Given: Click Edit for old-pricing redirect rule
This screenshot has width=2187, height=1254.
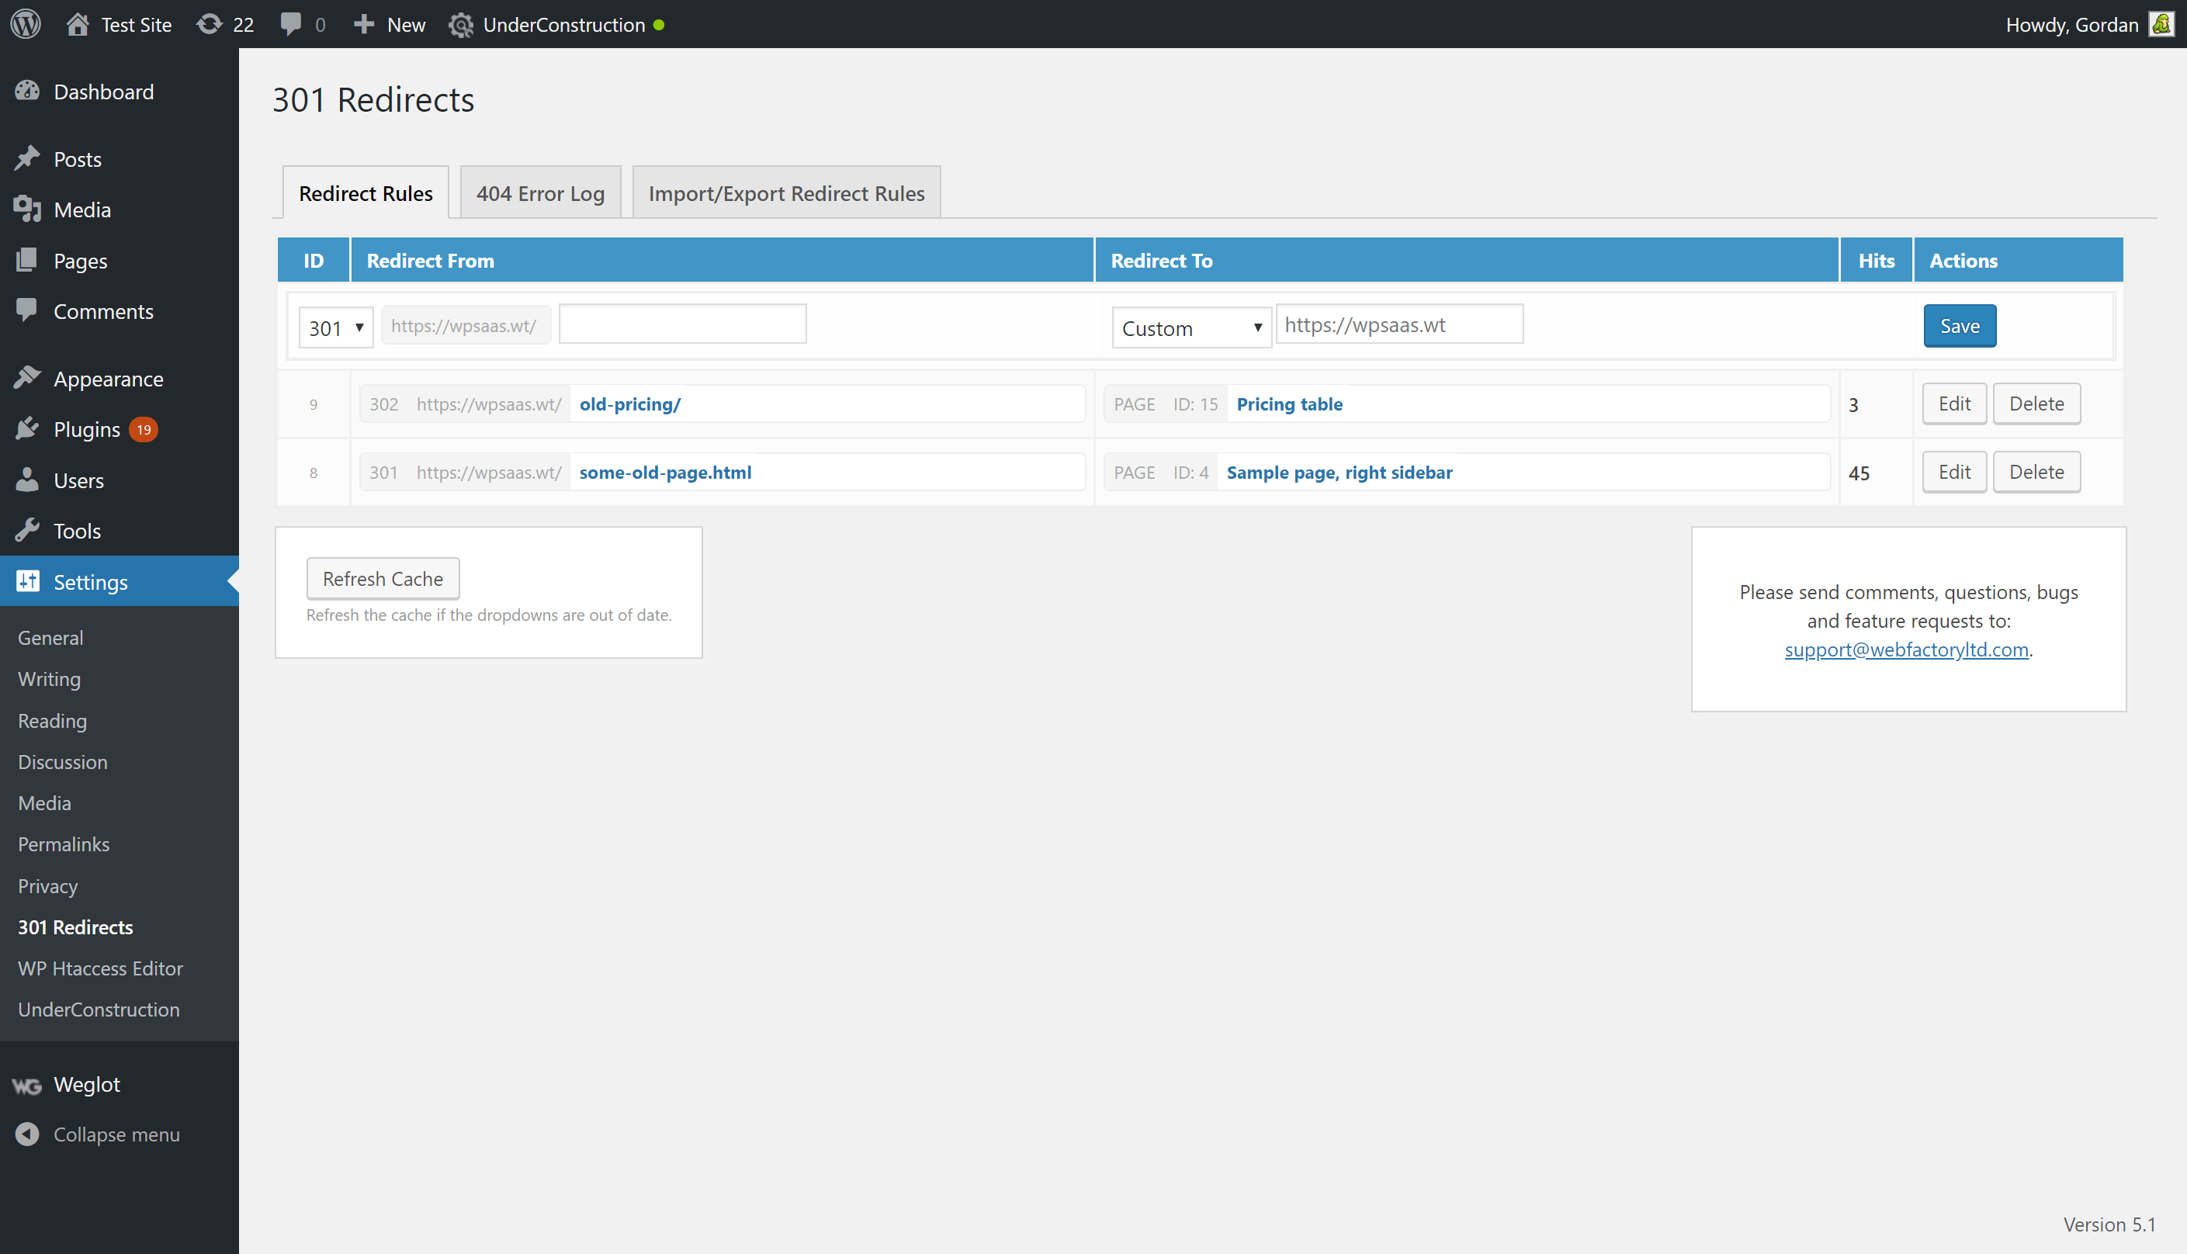Looking at the screenshot, I should [1954, 403].
